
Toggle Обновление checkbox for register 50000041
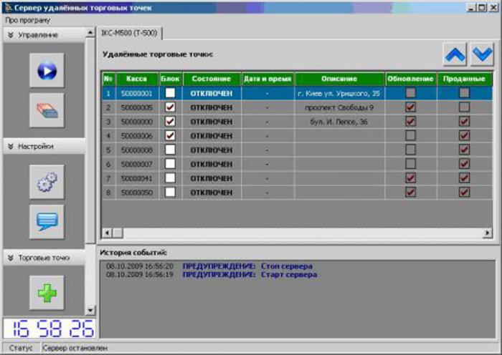pos(411,177)
